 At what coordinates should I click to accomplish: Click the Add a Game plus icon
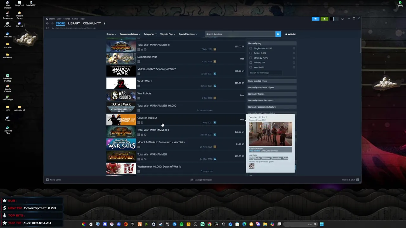(x=47, y=180)
